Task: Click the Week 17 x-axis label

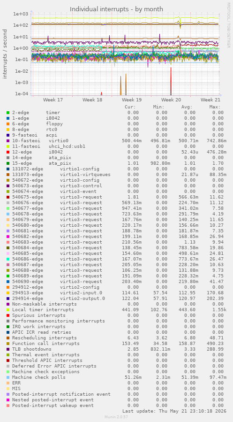Action: coord(53,100)
